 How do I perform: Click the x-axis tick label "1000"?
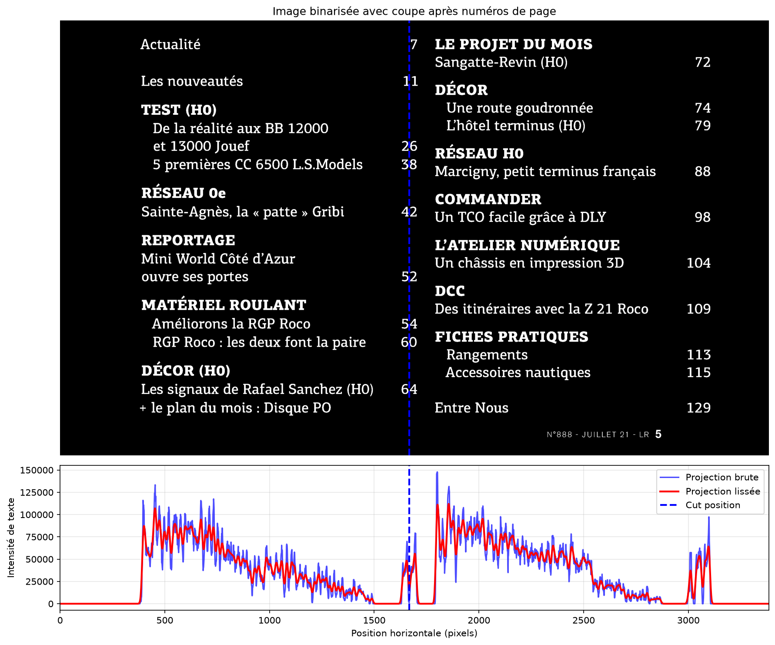click(270, 620)
